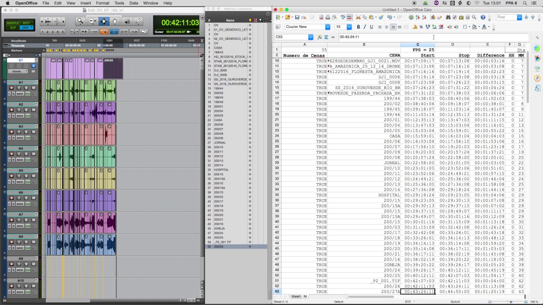The height and width of the screenshot is (305, 543).
Task: Toggle input monitor on track A4
Action: pyautogui.click(x=19, y=154)
